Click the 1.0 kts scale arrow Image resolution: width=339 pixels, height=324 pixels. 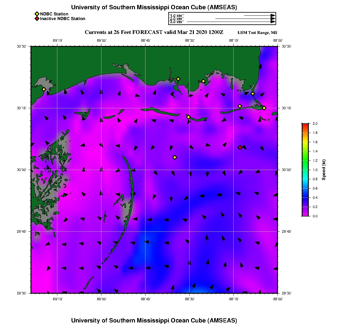(259, 15)
